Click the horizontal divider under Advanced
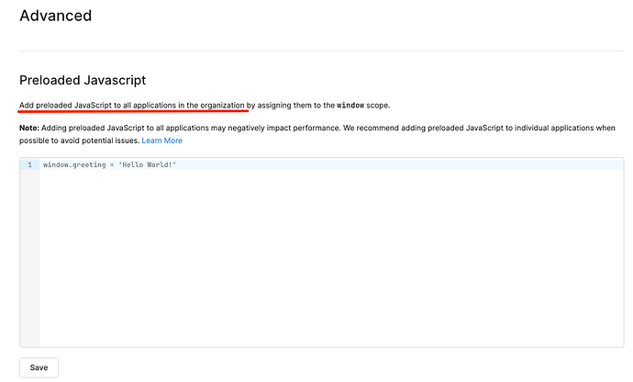 click(316, 51)
